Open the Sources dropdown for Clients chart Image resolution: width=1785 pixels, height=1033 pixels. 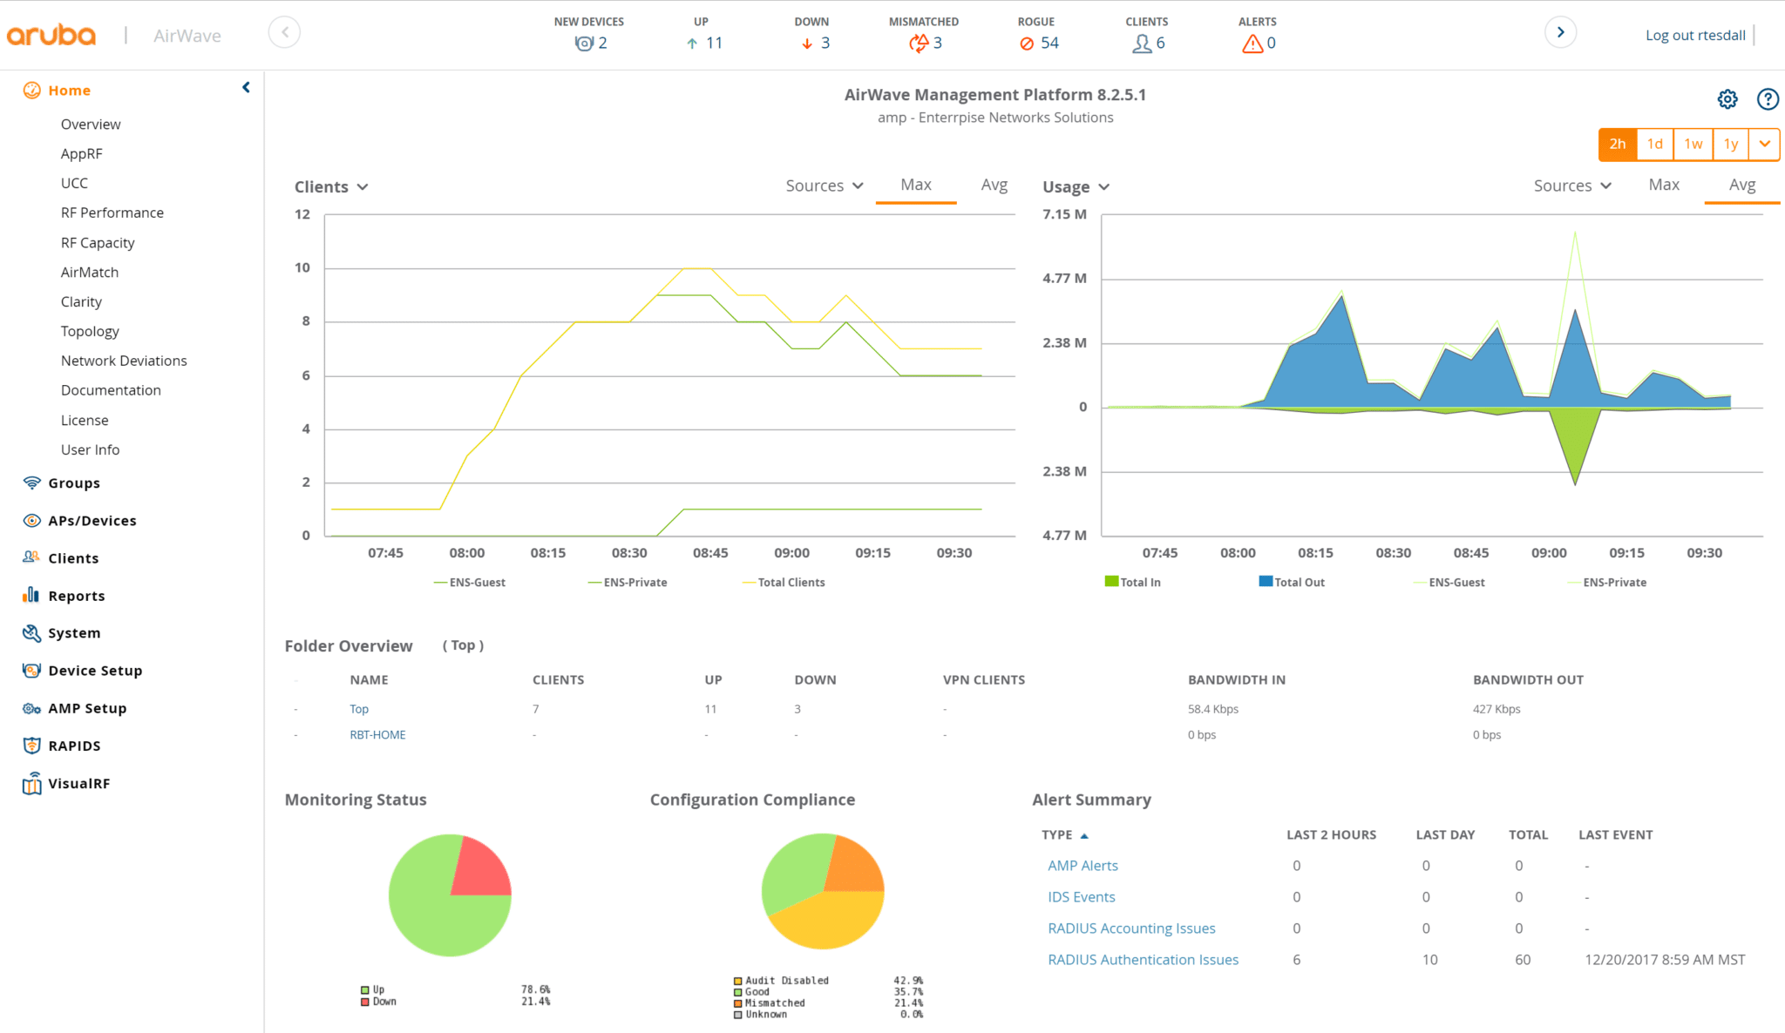click(823, 185)
